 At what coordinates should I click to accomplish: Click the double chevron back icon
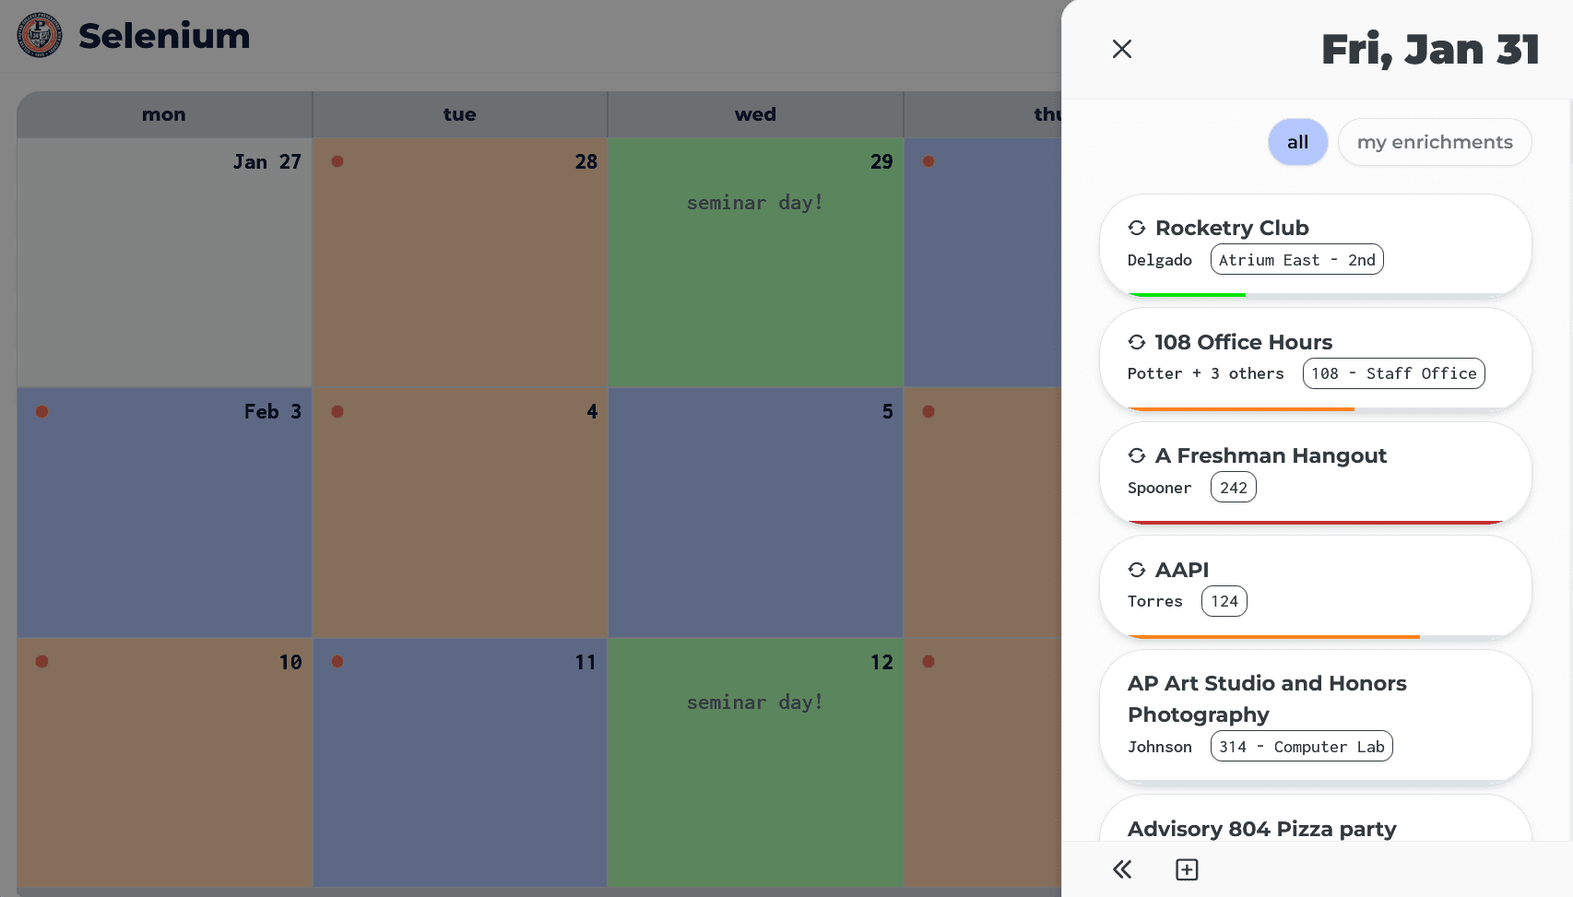1121,869
